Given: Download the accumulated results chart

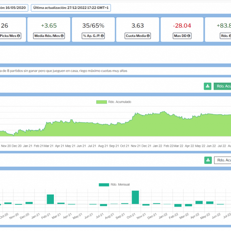Looking at the screenshot, I should [208, 86].
